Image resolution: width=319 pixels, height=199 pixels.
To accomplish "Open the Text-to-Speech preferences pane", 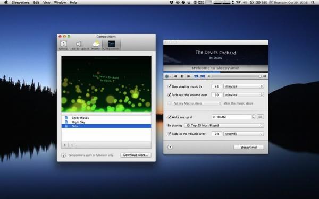I will point(80,45).
